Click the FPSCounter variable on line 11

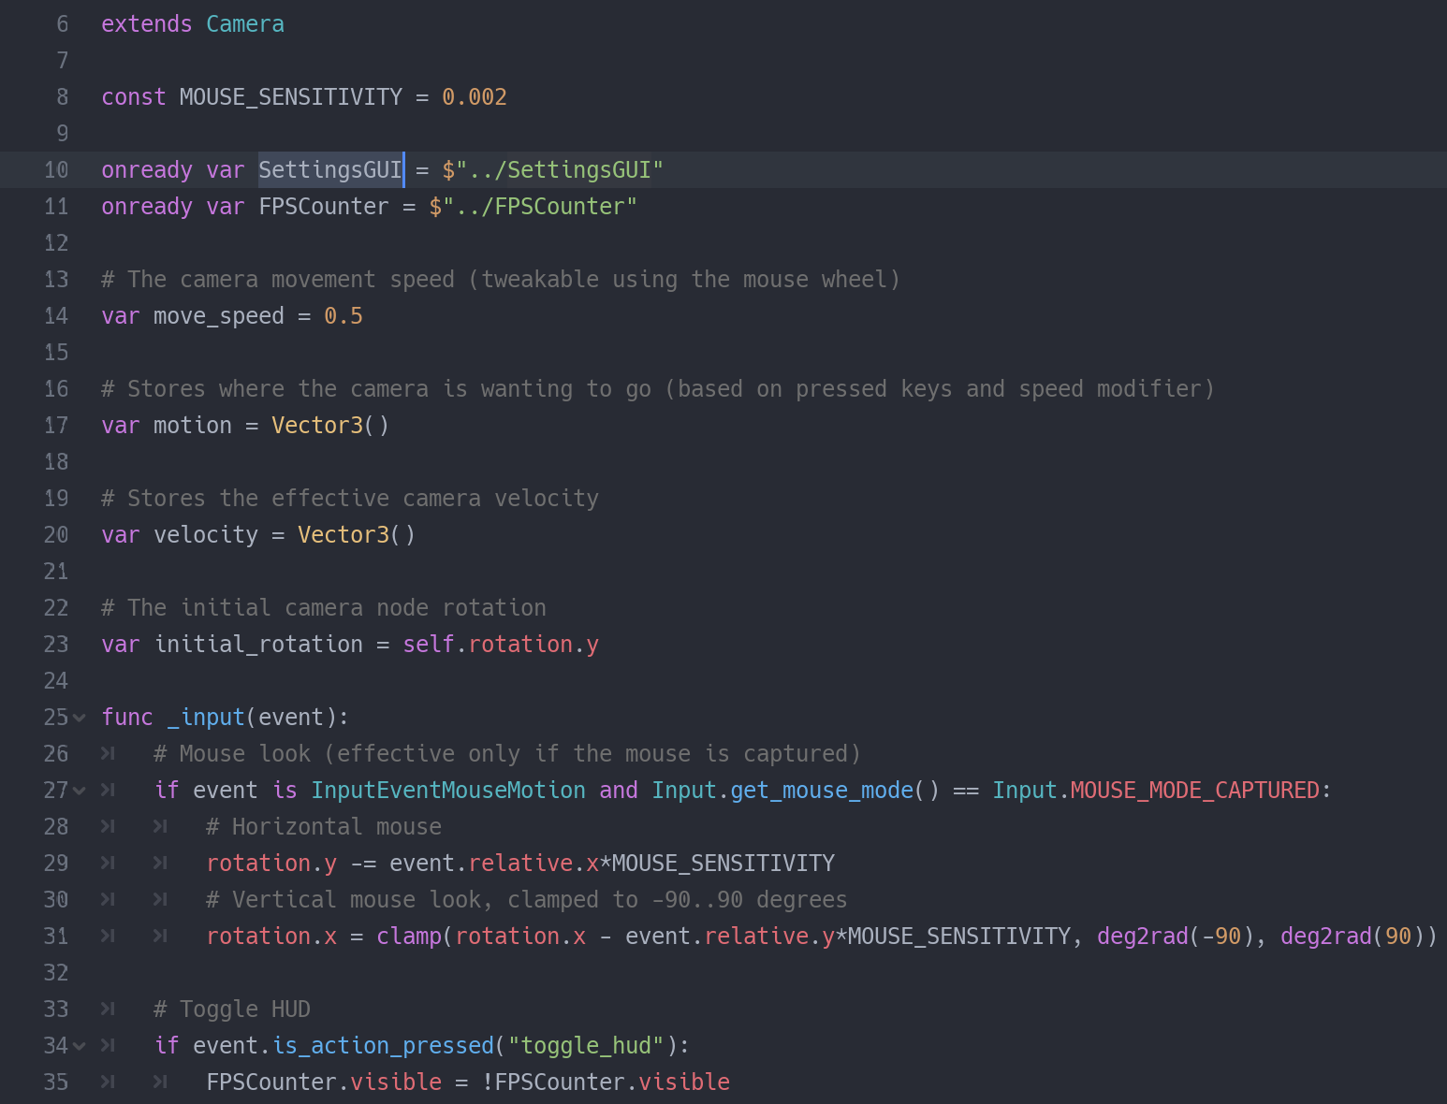coord(324,207)
